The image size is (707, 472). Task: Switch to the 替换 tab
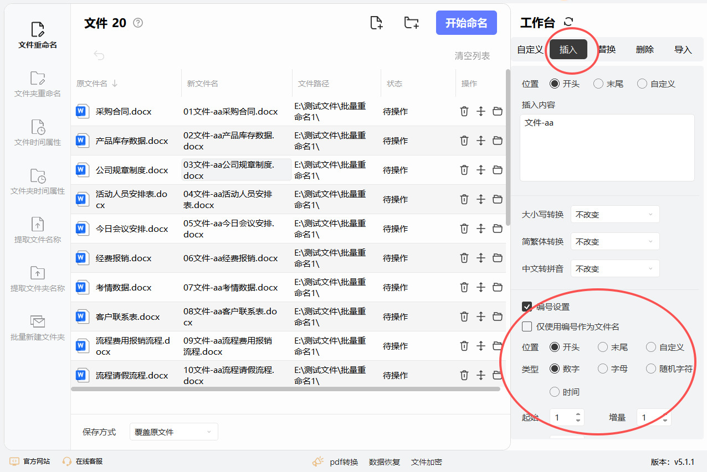pyautogui.click(x=607, y=49)
